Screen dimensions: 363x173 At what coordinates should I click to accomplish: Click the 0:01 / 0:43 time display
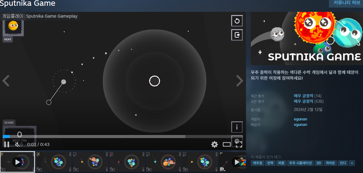(x=38, y=145)
